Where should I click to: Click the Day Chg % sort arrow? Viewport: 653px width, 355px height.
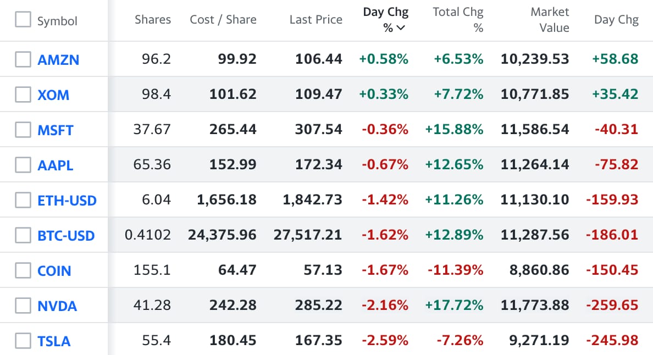401,28
